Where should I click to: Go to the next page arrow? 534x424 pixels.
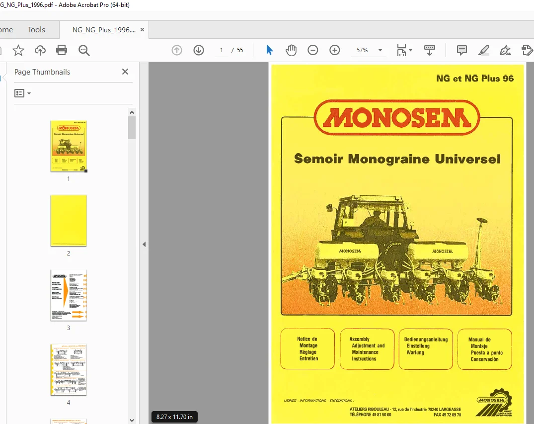pyautogui.click(x=199, y=50)
